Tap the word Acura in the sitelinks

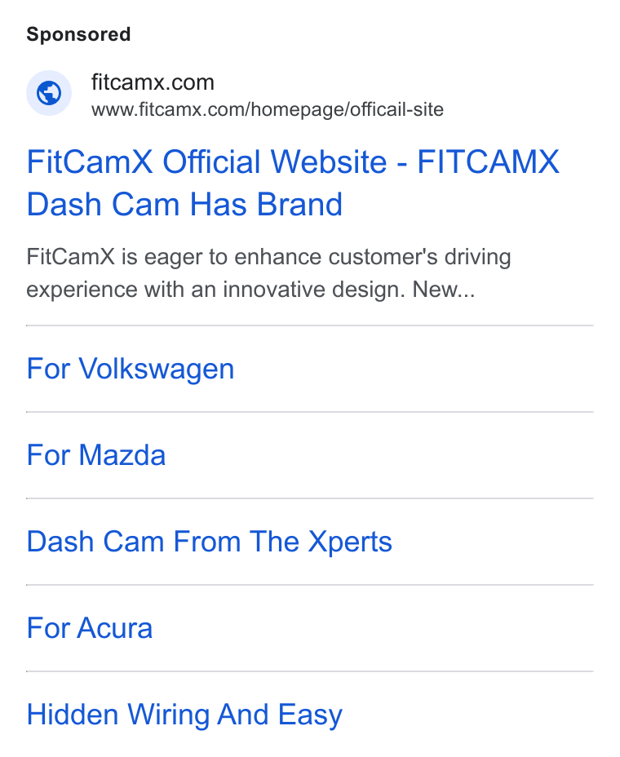click(115, 627)
